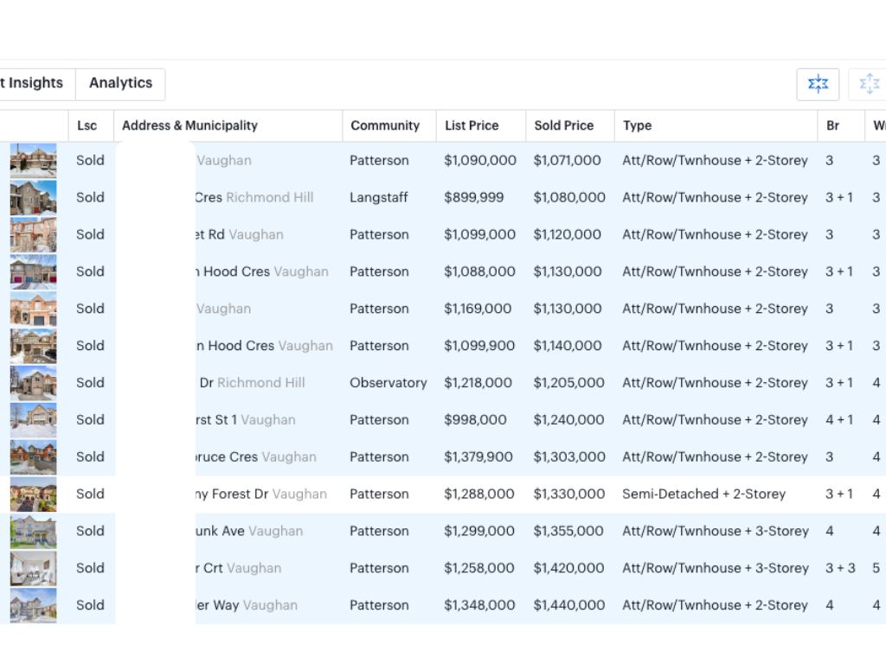Screen dimensions: 886x664
Task: Click the Community column header
Action: click(385, 125)
